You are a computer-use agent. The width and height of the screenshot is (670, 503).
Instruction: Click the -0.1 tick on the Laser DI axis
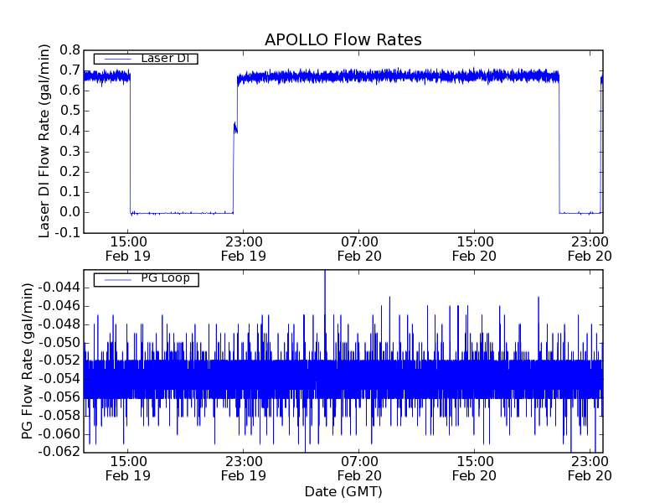68,233
